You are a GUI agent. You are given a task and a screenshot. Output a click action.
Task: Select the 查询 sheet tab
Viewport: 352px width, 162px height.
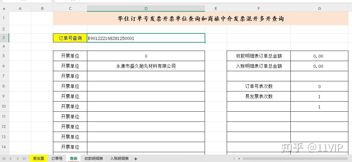tap(74, 158)
